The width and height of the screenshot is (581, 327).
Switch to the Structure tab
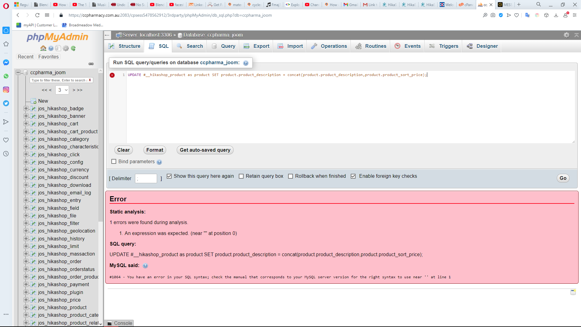coord(124,46)
